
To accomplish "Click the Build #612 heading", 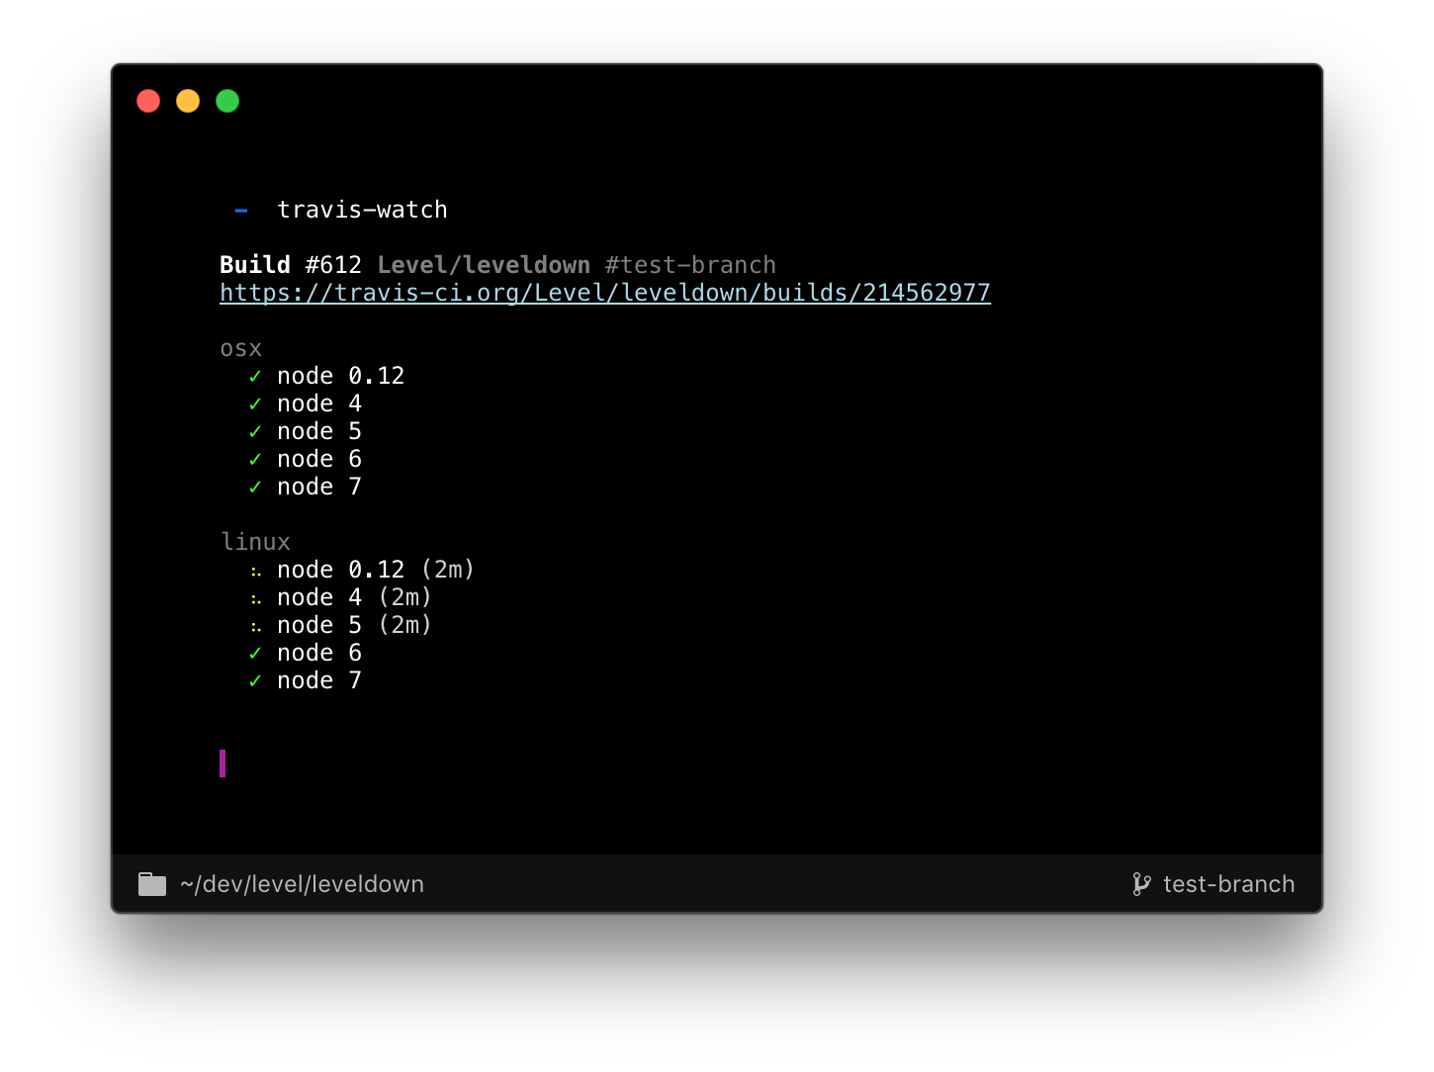I will point(291,265).
